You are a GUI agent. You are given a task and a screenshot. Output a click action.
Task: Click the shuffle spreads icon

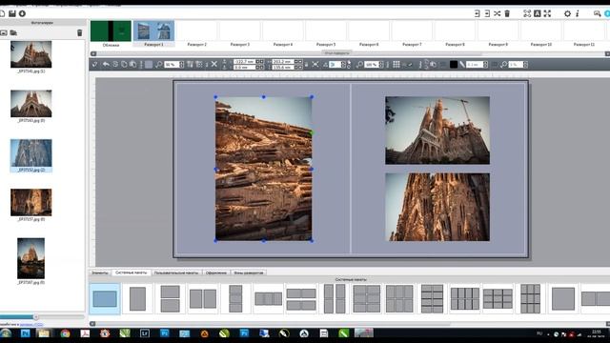pyautogui.click(x=498, y=13)
